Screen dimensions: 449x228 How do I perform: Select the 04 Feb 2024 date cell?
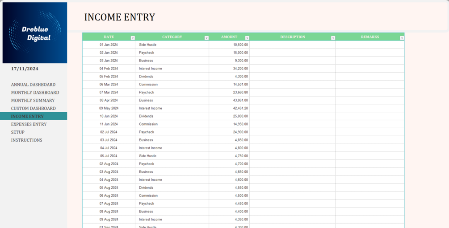click(x=109, y=69)
